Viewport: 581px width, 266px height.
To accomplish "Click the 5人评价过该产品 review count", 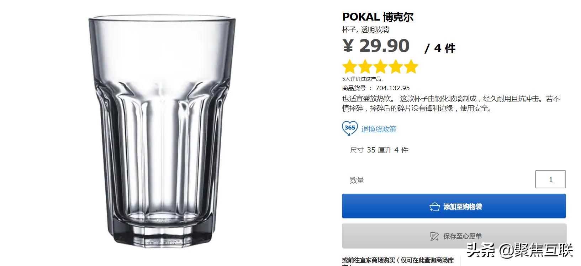I will pyautogui.click(x=362, y=79).
